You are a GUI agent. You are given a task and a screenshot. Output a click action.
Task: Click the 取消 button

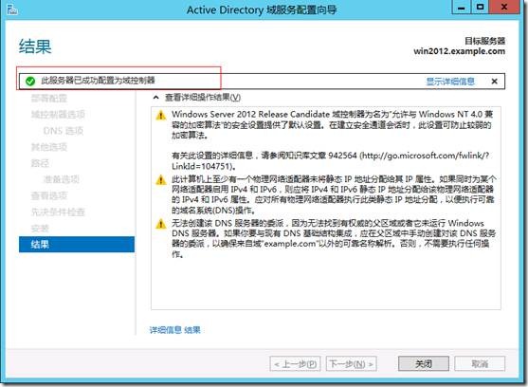click(480, 363)
